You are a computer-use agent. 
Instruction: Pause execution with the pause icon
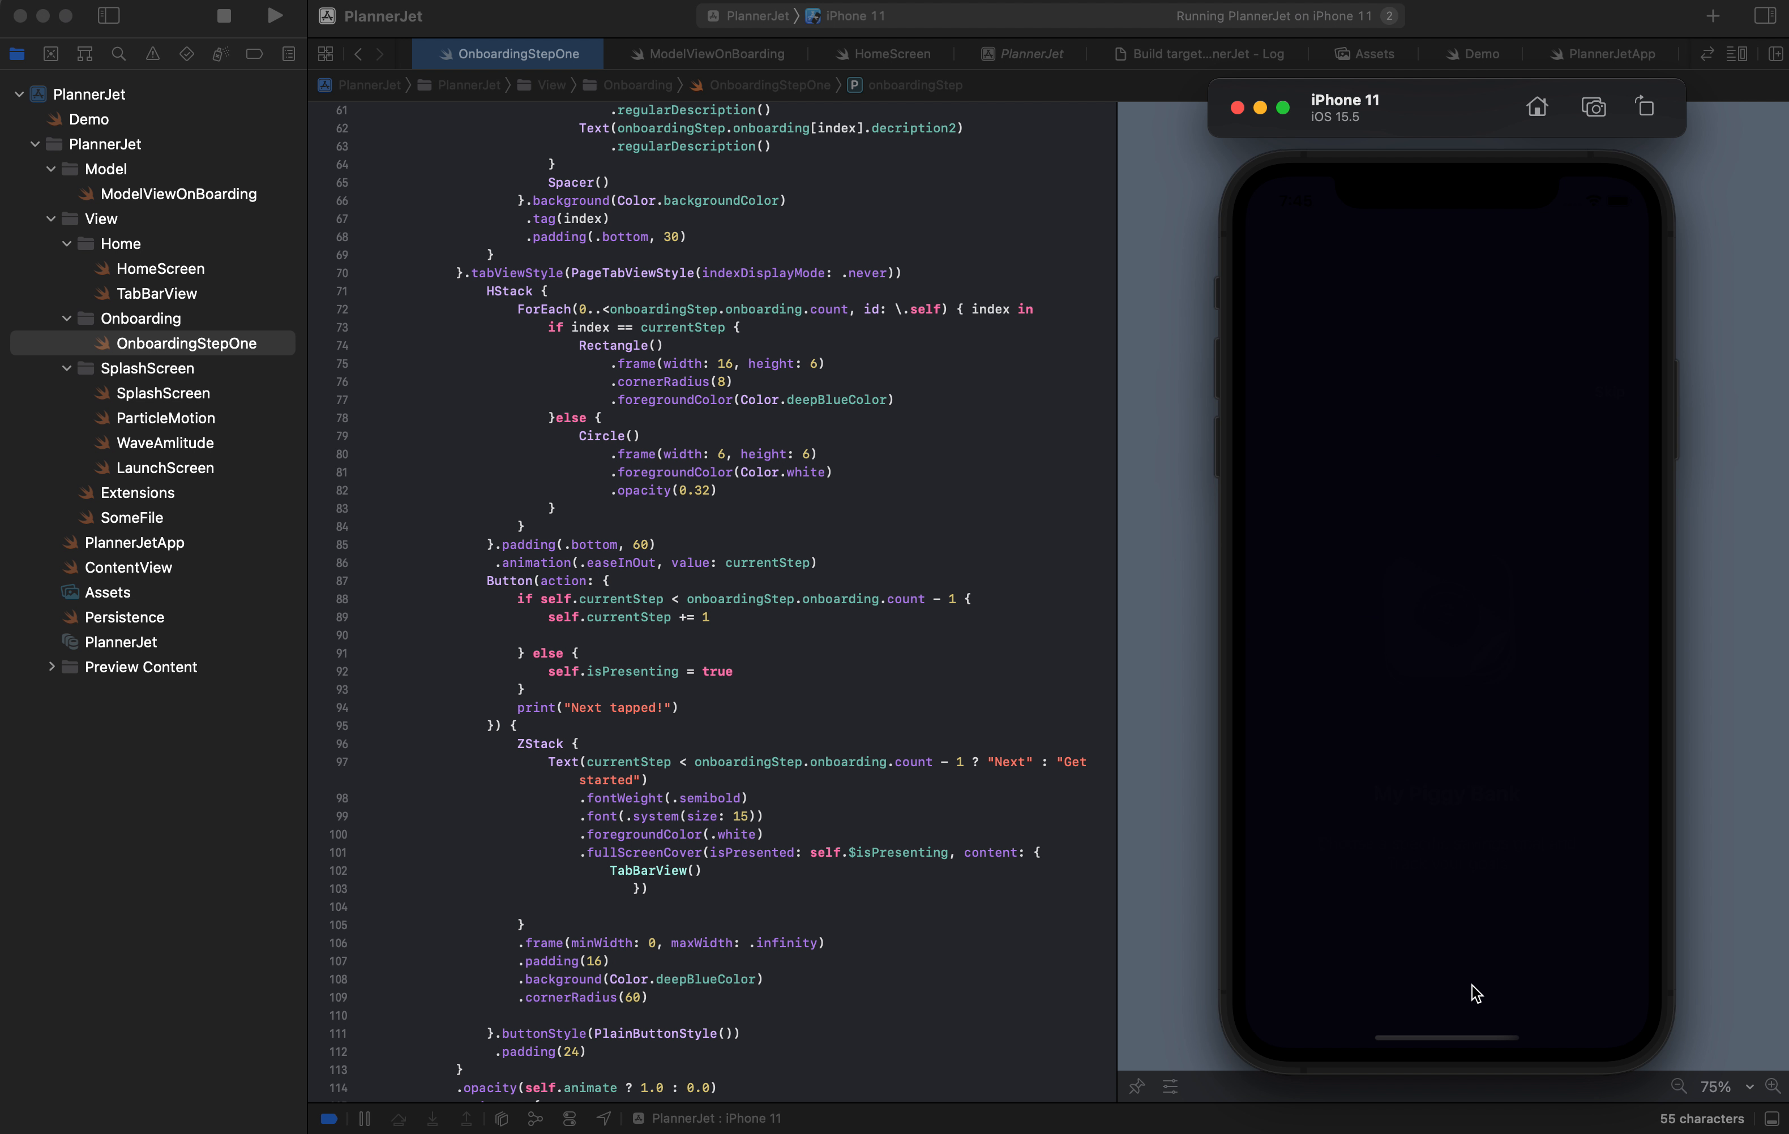point(364,1118)
